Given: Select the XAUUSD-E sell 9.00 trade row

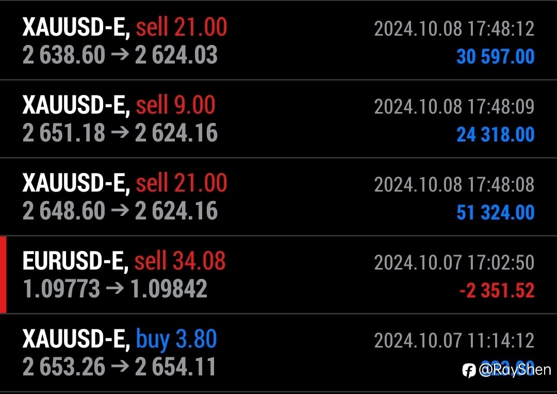Looking at the screenshot, I should (x=278, y=119).
